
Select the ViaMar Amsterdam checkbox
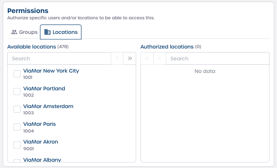[17, 109]
